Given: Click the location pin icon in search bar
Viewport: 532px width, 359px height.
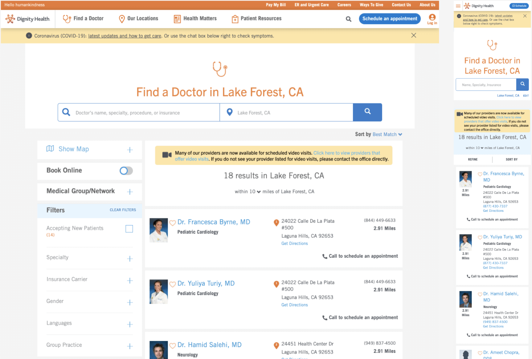Looking at the screenshot, I should pyautogui.click(x=230, y=112).
